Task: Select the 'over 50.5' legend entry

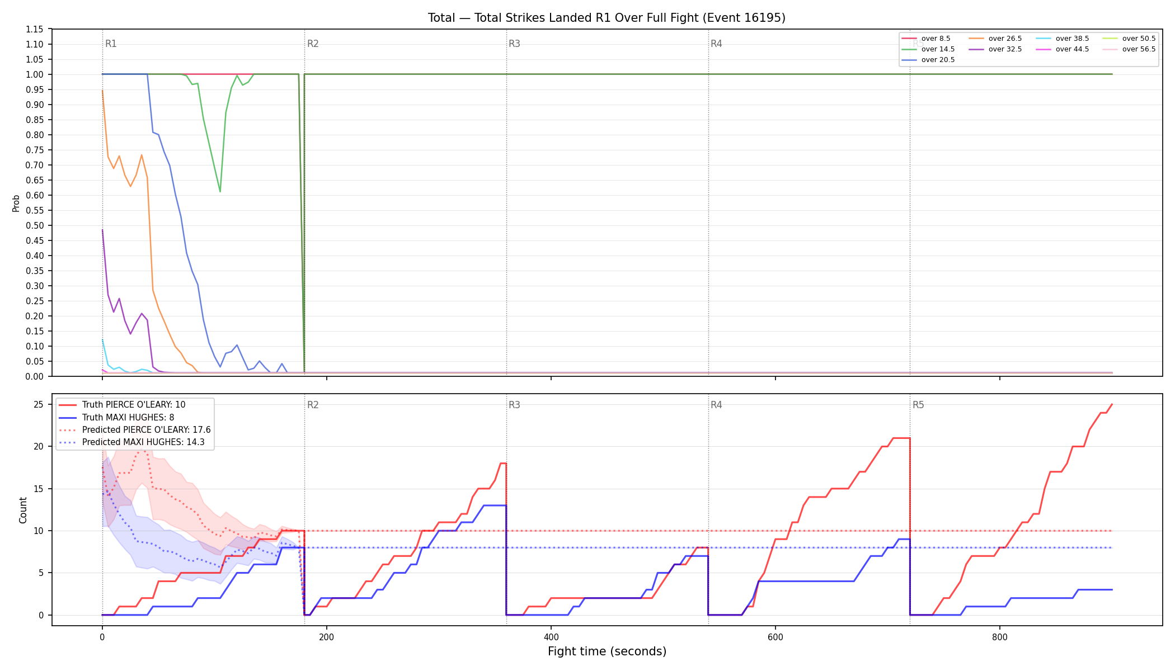Action: coord(1129,39)
